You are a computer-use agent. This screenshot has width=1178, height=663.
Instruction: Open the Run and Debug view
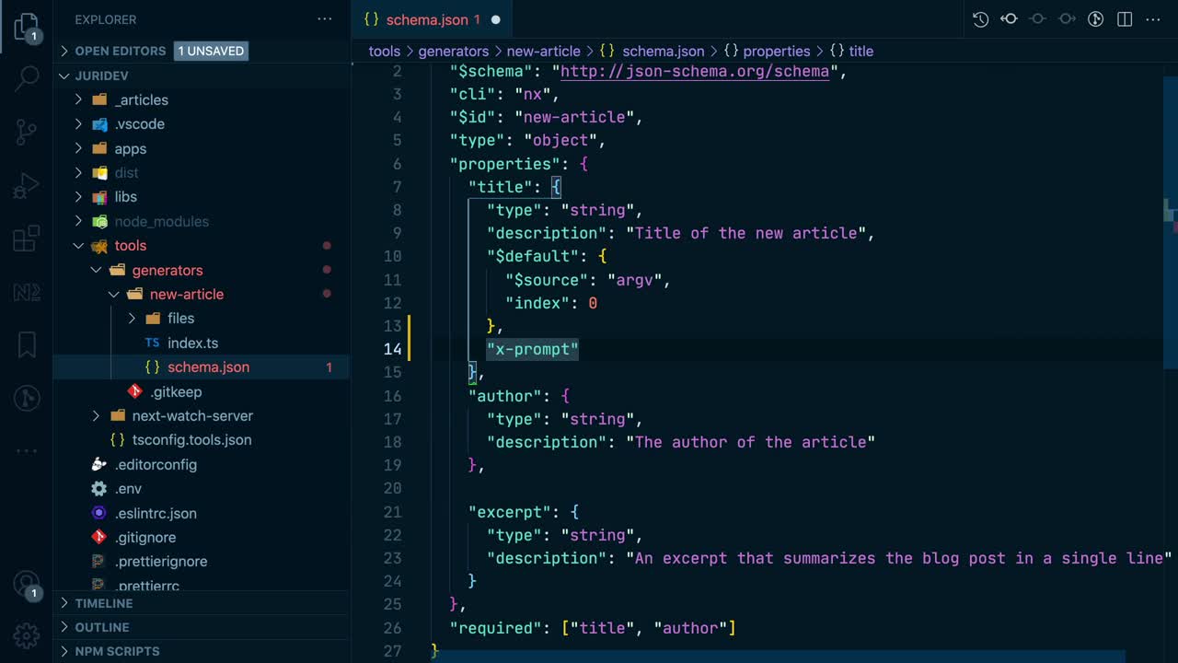pyautogui.click(x=27, y=186)
